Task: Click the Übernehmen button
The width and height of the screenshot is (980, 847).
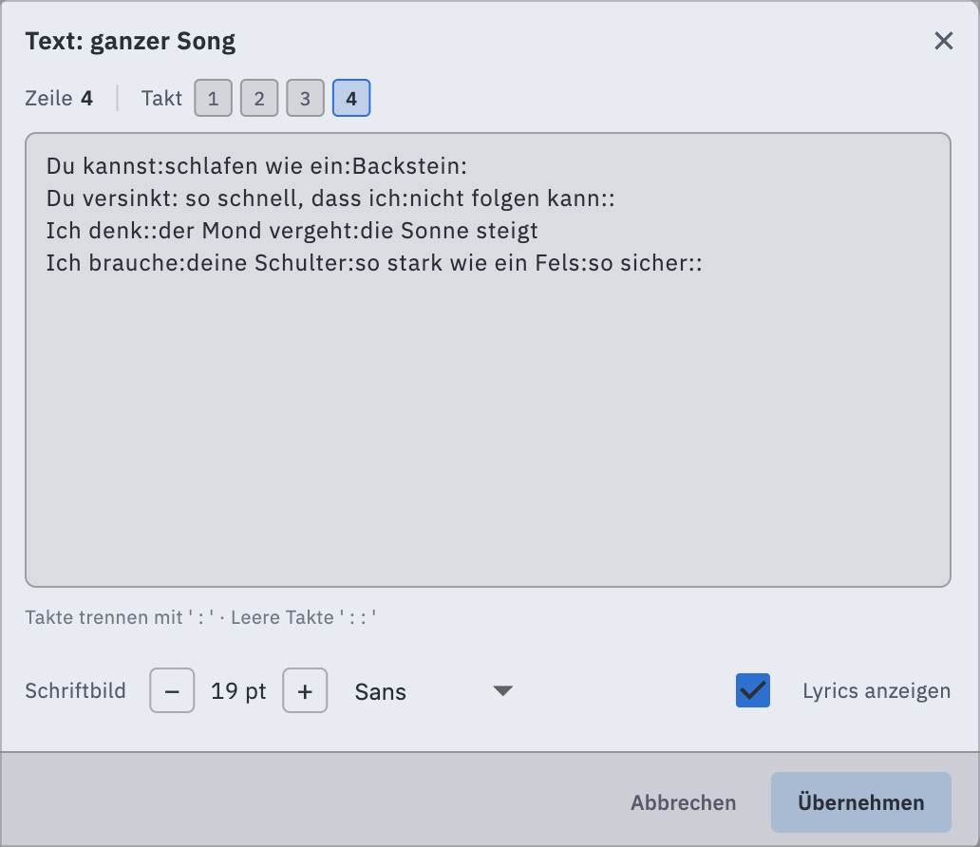Action: click(x=860, y=802)
